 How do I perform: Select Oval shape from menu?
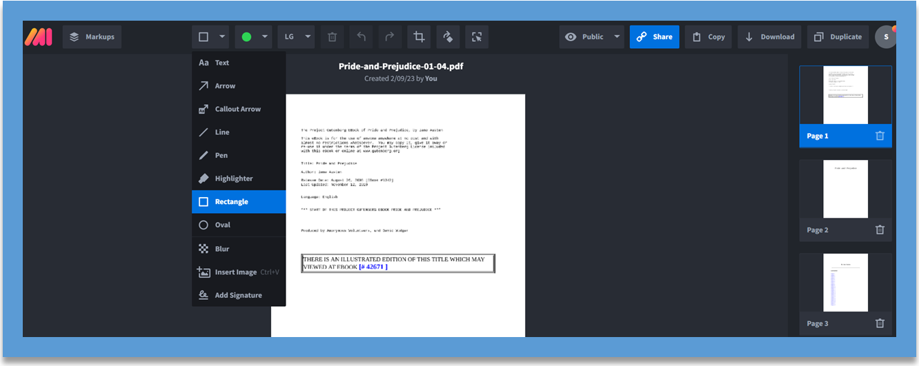tap(239, 225)
